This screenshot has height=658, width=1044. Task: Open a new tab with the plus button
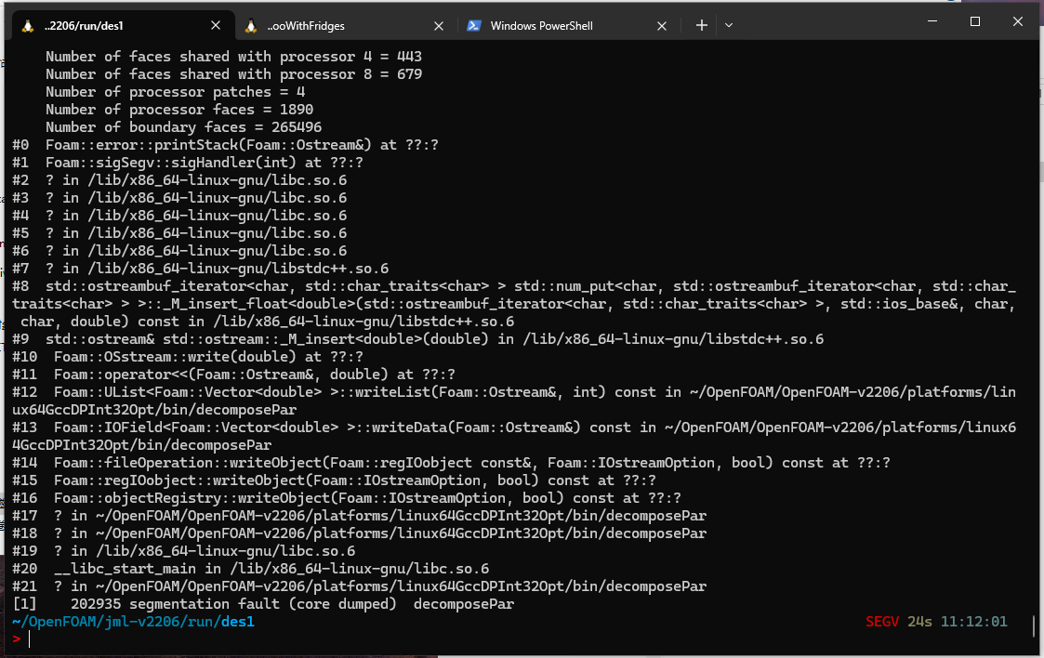click(x=702, y=26)
